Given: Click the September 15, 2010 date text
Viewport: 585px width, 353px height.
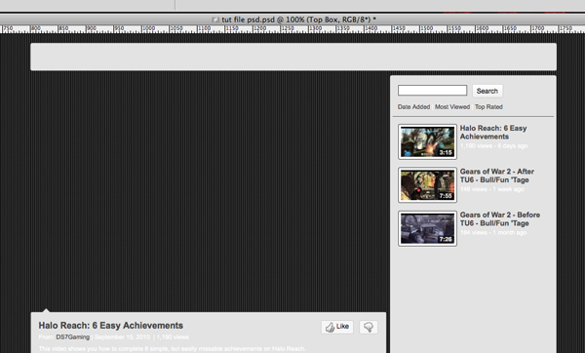Looking at the screenshot, I should (x=122, y=337).
